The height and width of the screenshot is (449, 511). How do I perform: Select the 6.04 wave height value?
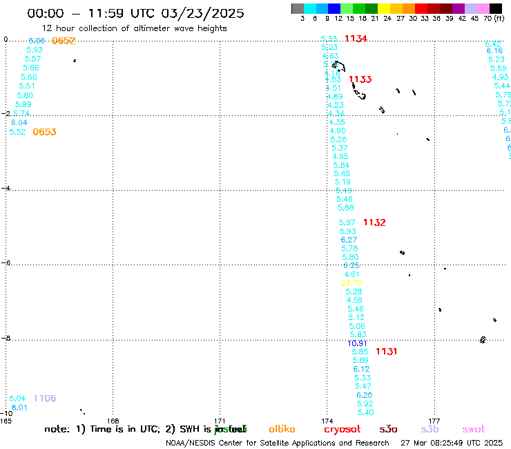point(19,122)
